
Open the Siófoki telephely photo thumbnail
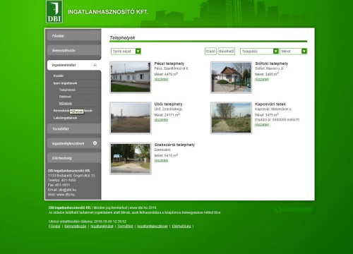[231, 77]
